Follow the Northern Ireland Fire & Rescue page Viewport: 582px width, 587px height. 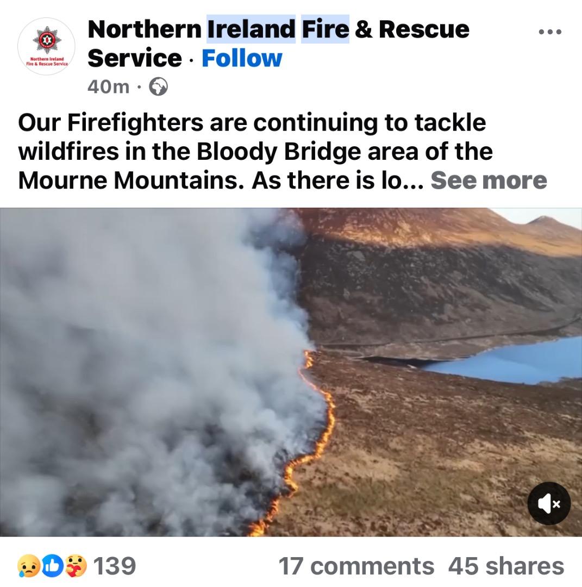242,58
